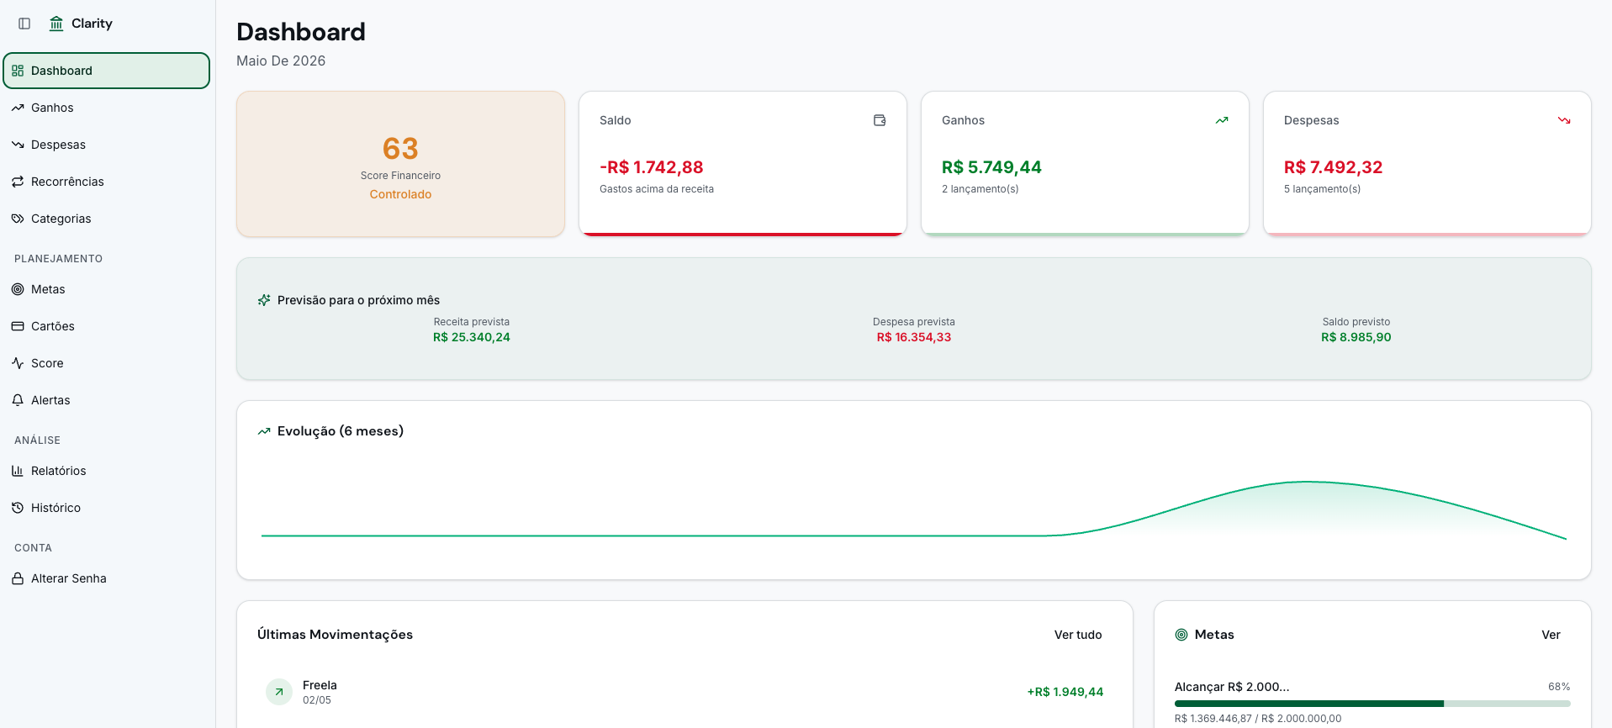Click the target icon in Metas panel
The image size is (1612, 728).
[x=1181, y=635]
